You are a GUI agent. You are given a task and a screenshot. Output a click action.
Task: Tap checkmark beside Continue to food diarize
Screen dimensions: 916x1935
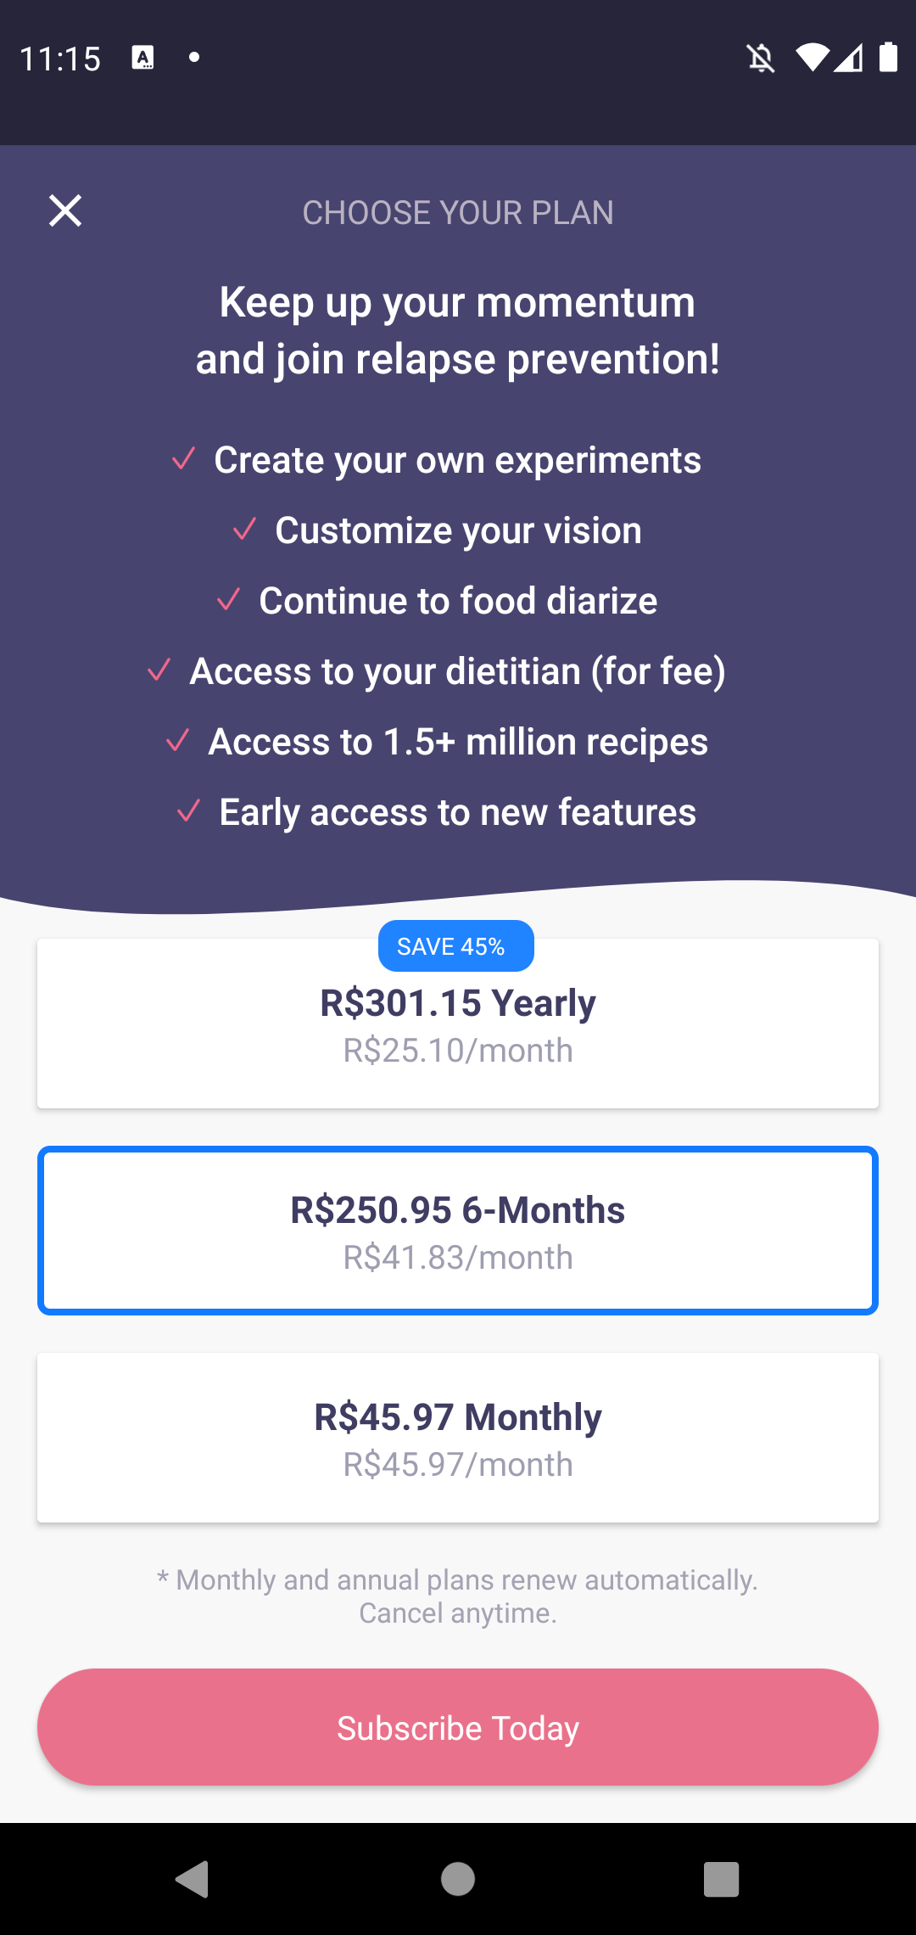229,600
